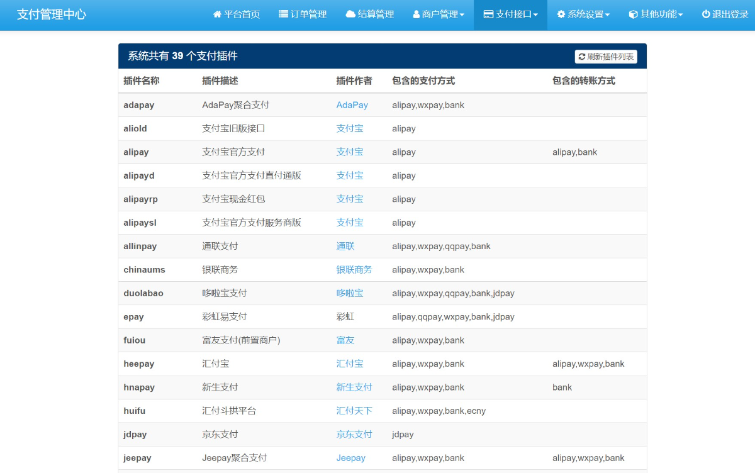Open the Jeepay author link
755x473 pixels.
(x=351, y=458)
